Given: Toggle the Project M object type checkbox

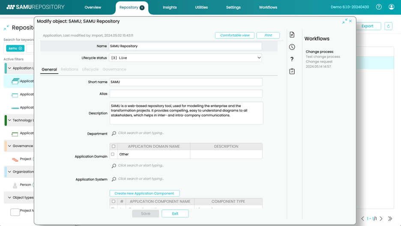Looking at the screenshot, I should coord(15,212).
